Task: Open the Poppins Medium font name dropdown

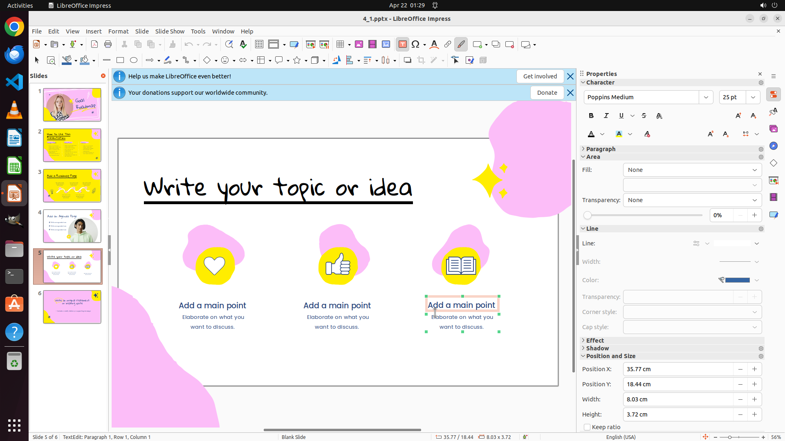Action: [x=706, y=97]
